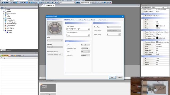Viewport: 170px width, 95px height.
Task: Switch to Address tab below project tree
Action: point(9,50)
